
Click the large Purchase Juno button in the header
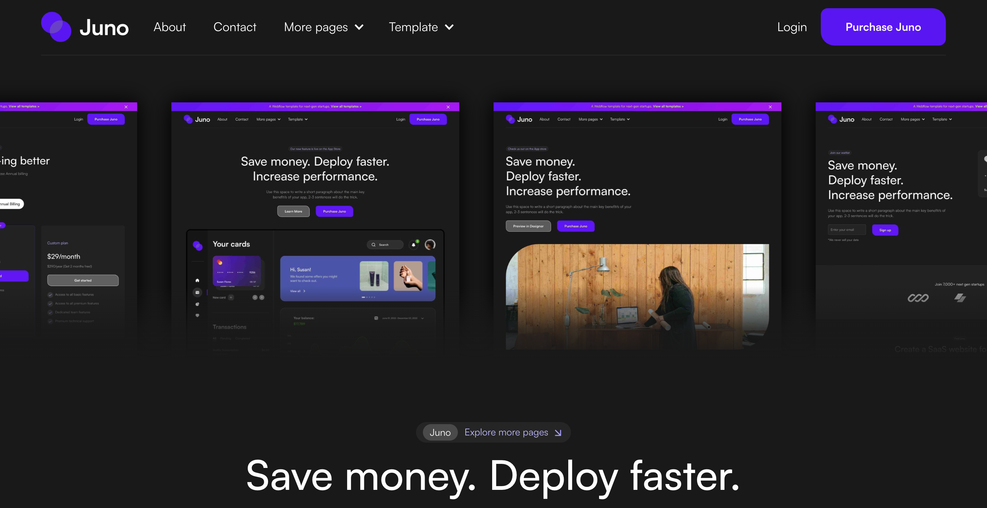[x=883, y=27]
